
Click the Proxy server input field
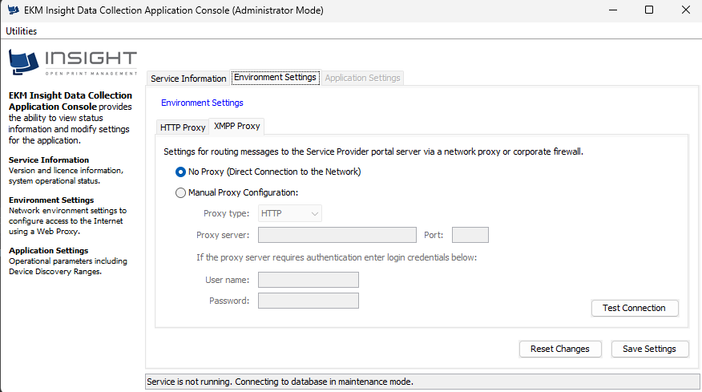(x=337, y=235)
